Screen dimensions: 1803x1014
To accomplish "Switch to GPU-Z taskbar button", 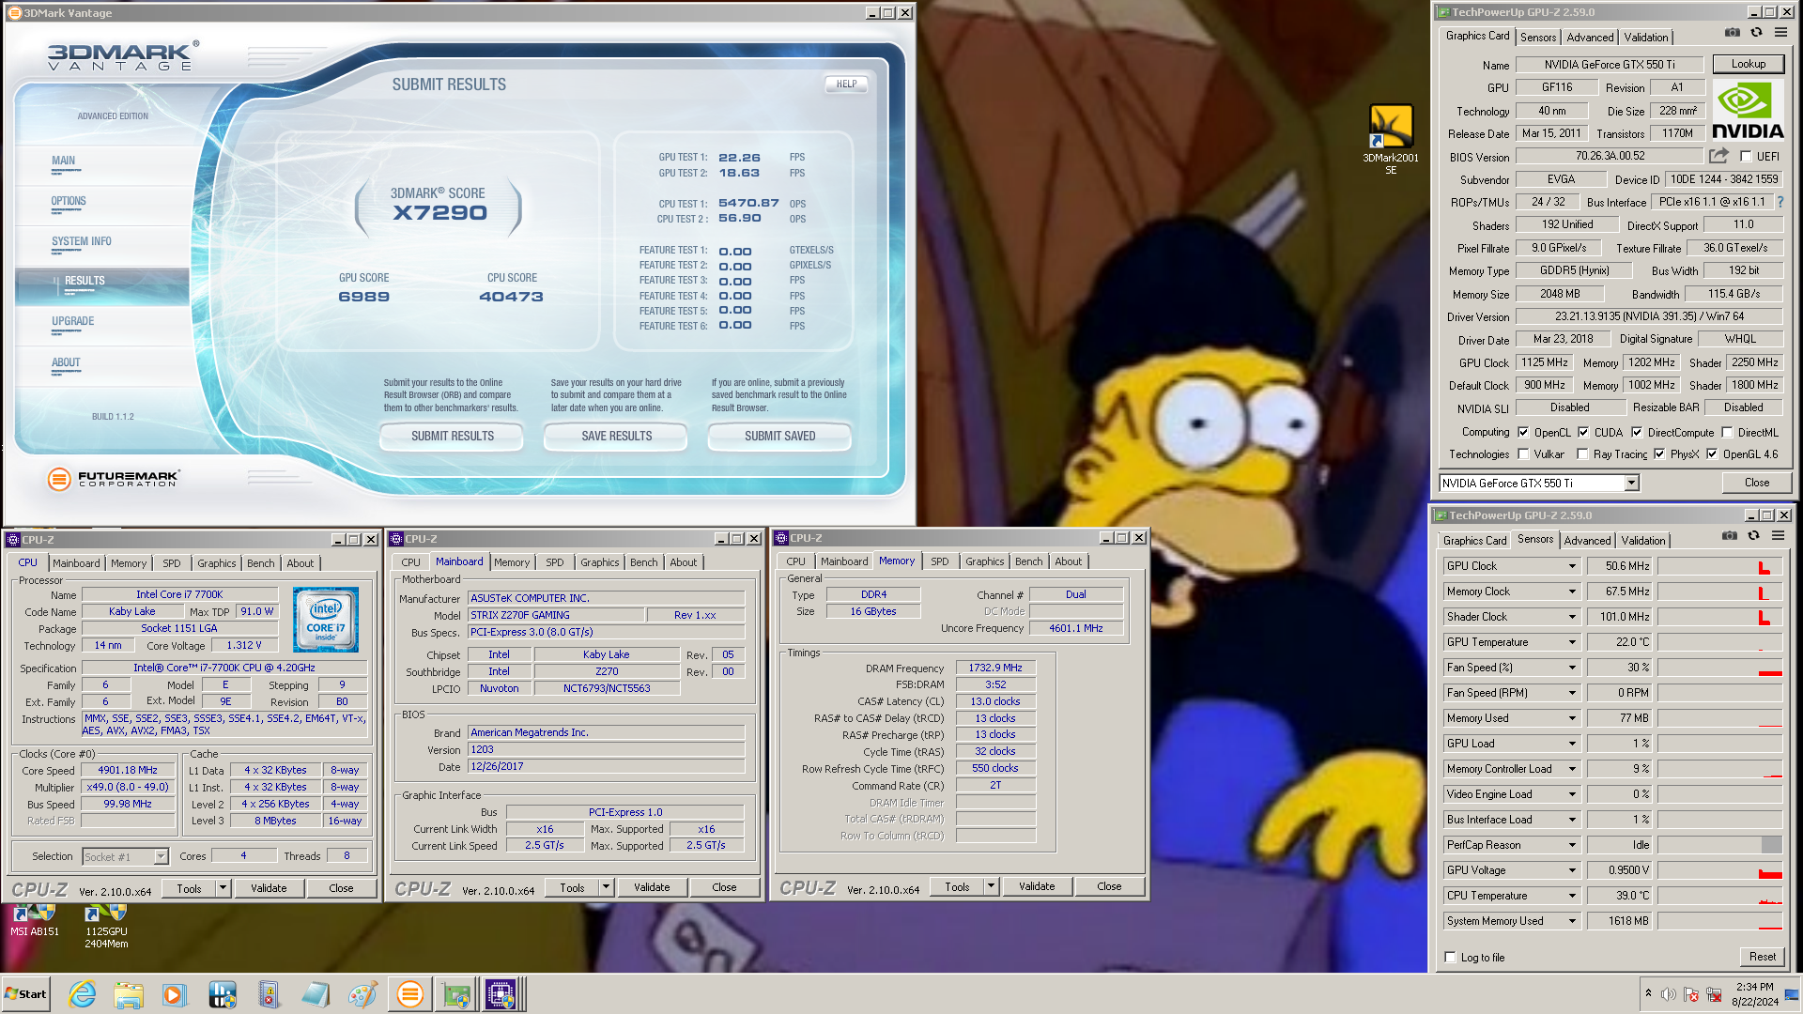I will click(x=455, y=994).
